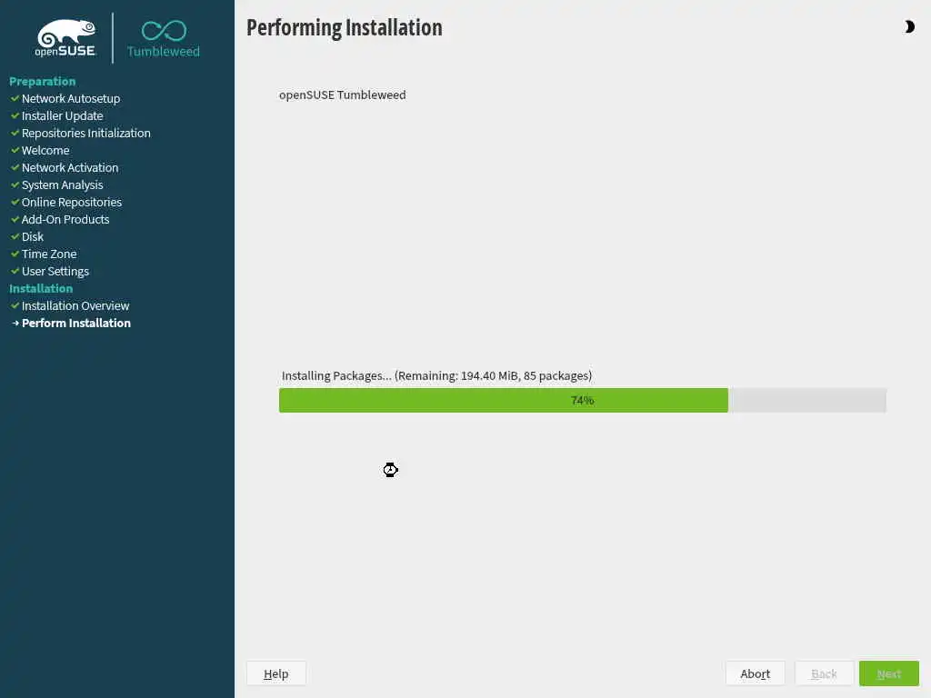Select Repositories Initialization step

[x=86, y=133]
